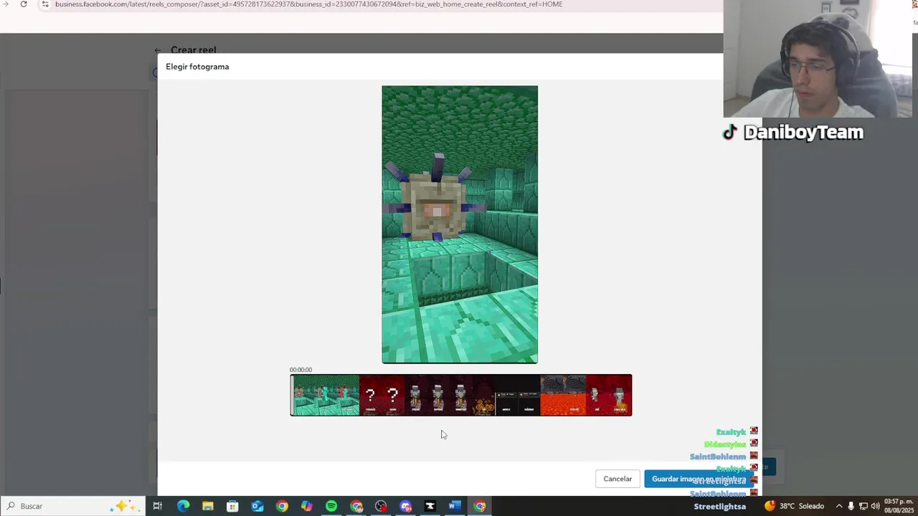
Task: Select the business.facebook.com address bar
Action: 308,4
